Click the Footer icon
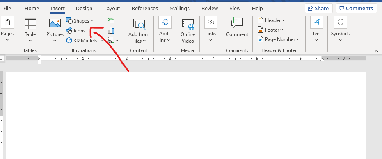 [x=261, y=30]
